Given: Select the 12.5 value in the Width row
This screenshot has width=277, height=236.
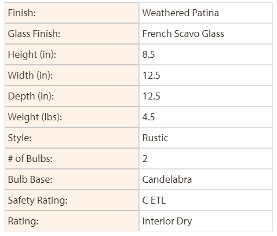Looking at the screenshot, I should [x=151, y=75].
